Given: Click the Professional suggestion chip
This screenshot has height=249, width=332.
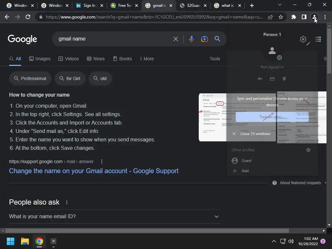Looking at the screenshot, I should 30,78.
